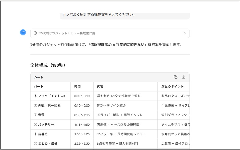Click 開封〜デザイン紹介 cell
Image resolution: width=240 pixels, height=150 pixels.
pyautogui.click(x=125, y=106)
